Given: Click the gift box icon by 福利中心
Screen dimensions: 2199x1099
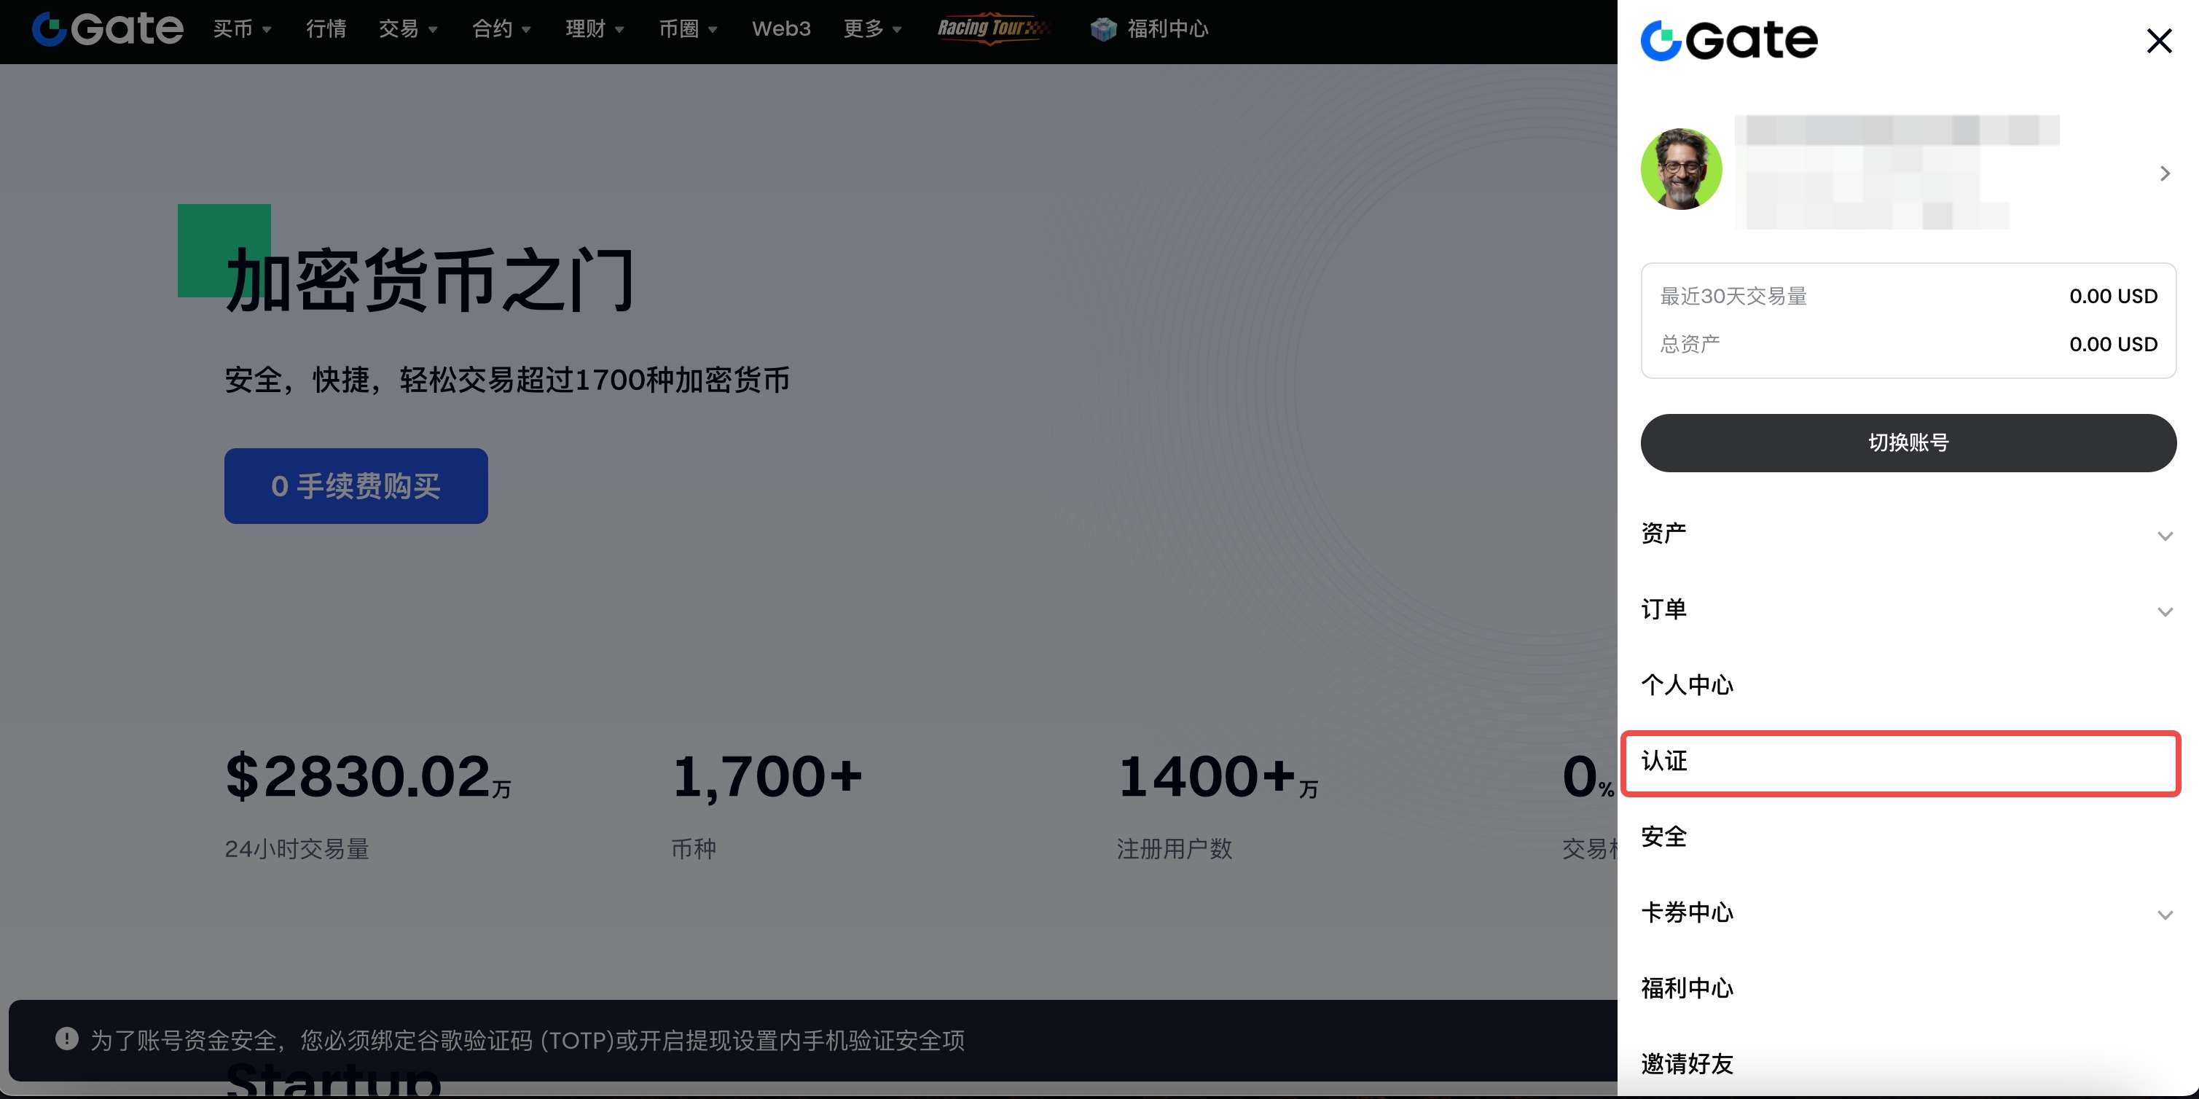Looking at the screenshot, I should coord(1103,29).
